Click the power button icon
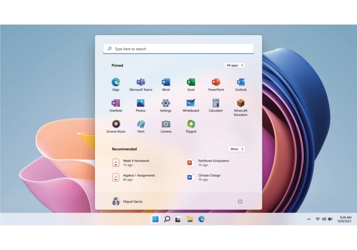 click(240, 201)
